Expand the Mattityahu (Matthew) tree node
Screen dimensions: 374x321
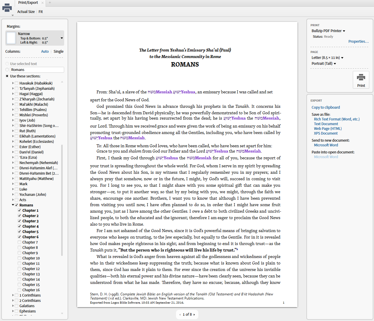(13, 178)
